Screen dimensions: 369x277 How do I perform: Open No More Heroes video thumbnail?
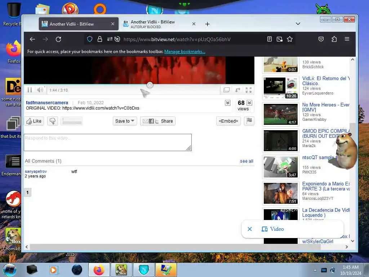tap(280, 114)
